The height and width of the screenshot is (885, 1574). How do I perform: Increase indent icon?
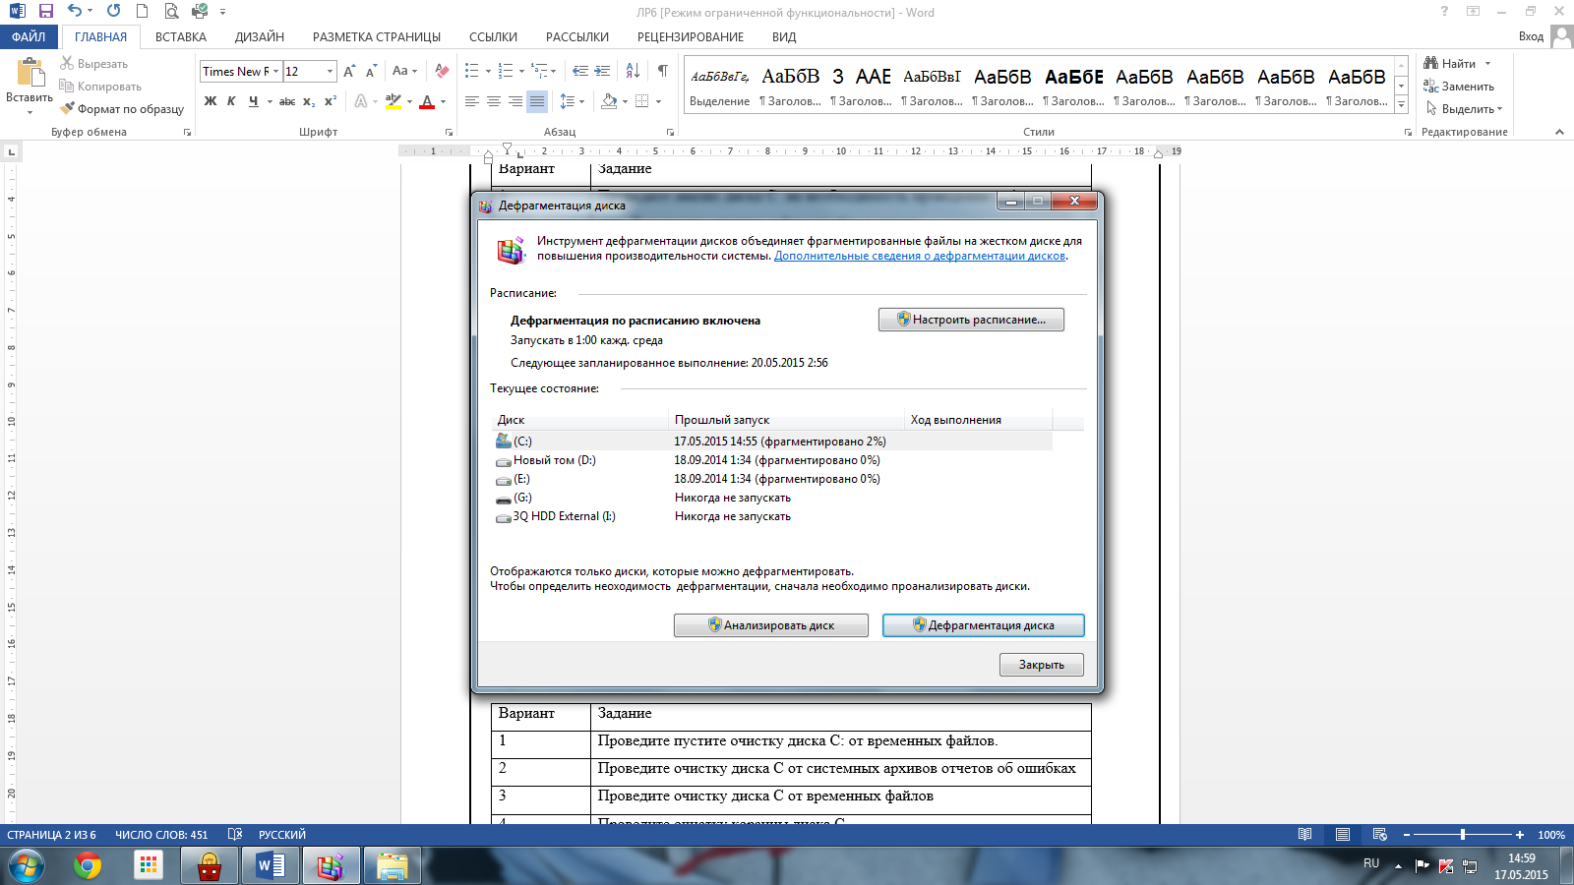tap(602, 71)
